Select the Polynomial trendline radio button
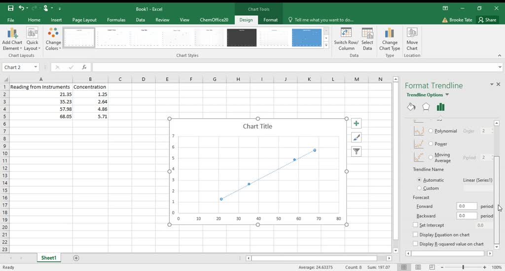 pyautogui.click(x=431, y=131)
